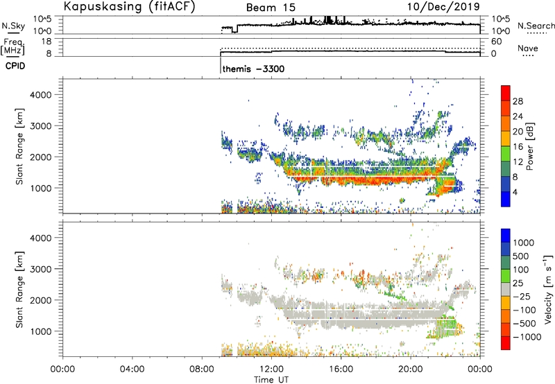Image resolution: width=555 pixels, height=384 pixels.
Task: Click the 'Nave' legend label
Action: [x=528, y=48]
